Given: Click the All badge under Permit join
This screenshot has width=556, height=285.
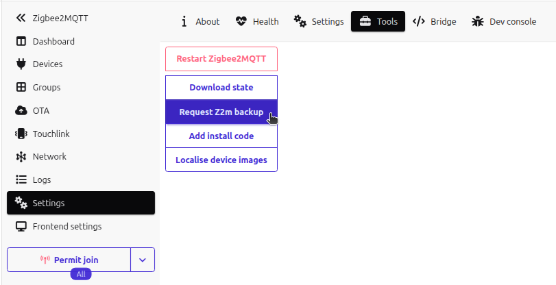Looking at the screenshot, I should click(81, 274).
